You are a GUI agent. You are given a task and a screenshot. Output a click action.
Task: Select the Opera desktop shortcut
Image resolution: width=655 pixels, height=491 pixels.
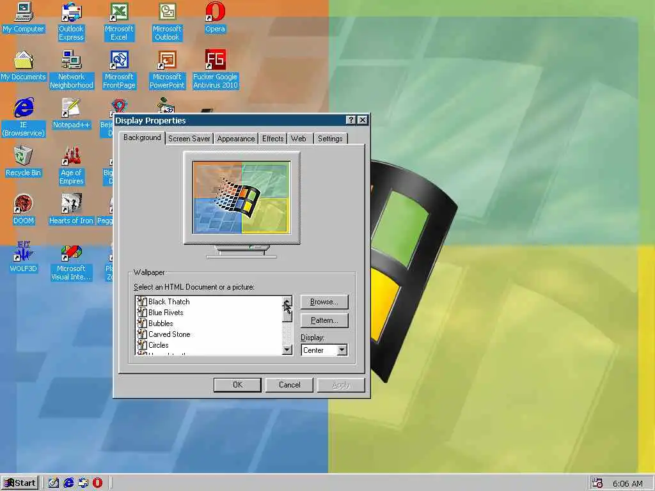coord(215,17)
